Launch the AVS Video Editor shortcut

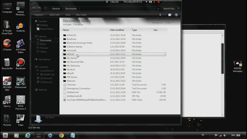20,46
